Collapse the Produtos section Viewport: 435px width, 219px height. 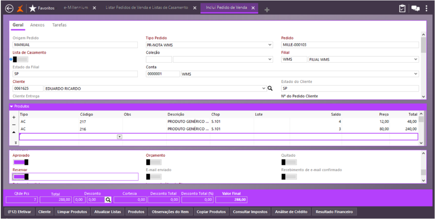[x=11, y=106]
